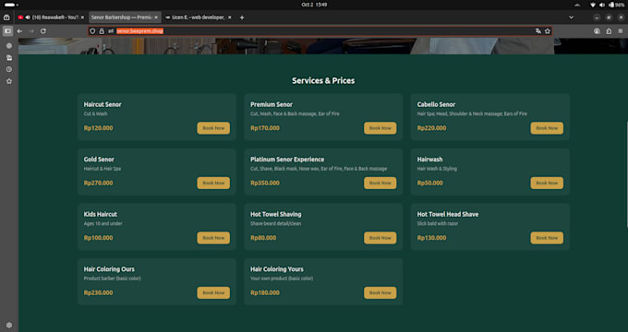Book Now for Cabello Senor
628x332 pixels.
tap(547, 128)
